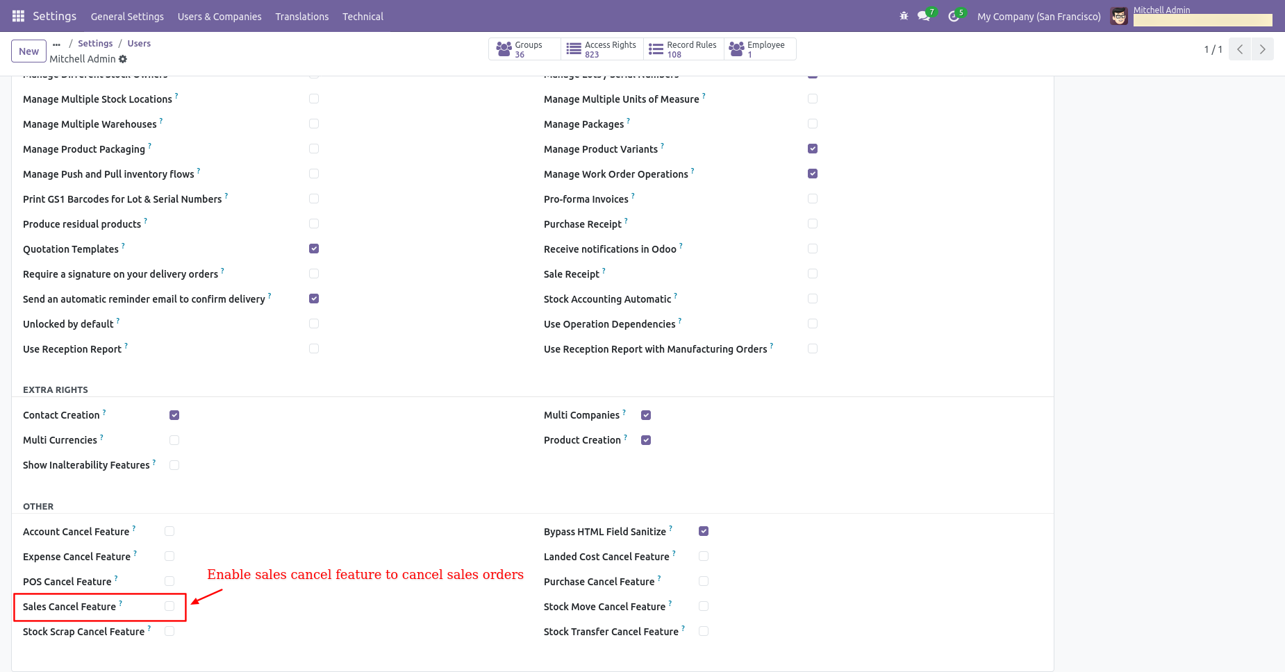
Task: Go to next record arrow
Action: pyautogui.click(x=1263, y=49)
